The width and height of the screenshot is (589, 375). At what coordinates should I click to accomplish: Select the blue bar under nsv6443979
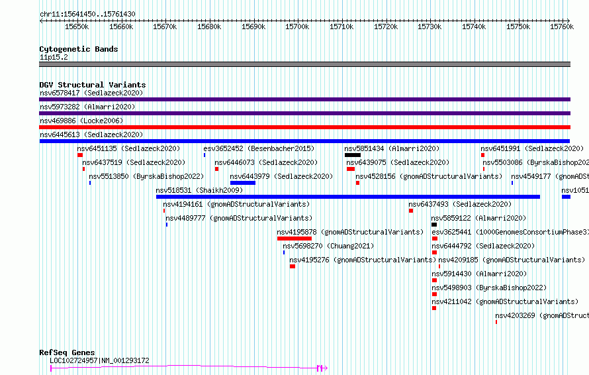click(x=243, y=183)
